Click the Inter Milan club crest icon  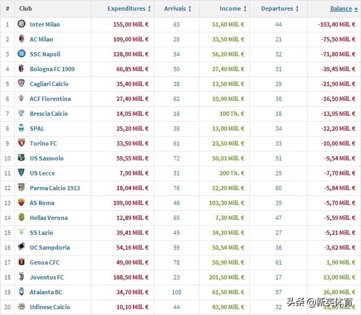(x=22, y=24)
